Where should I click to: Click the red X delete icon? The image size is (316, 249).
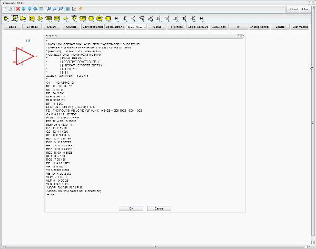click(18, 9)
